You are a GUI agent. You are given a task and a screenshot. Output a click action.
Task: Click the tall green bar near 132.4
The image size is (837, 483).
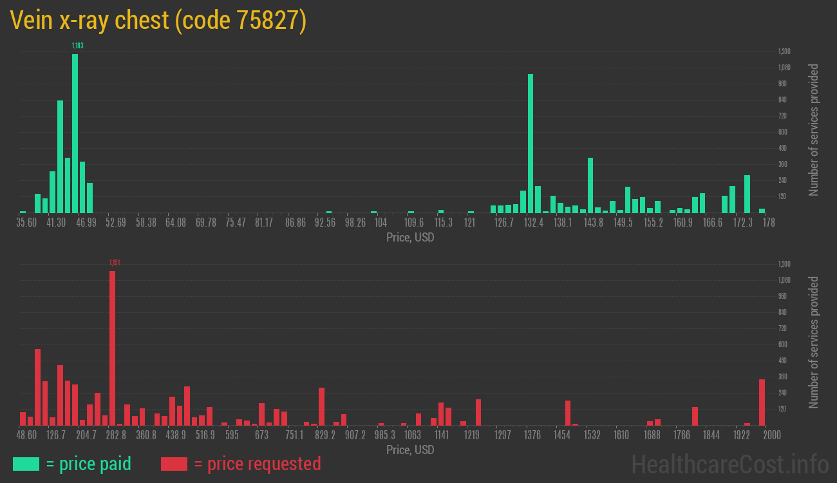[x=531, y=143]
